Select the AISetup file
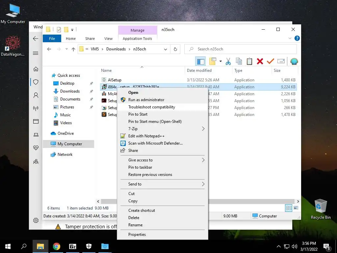The image size is (337, 253). tap(114, 80)
